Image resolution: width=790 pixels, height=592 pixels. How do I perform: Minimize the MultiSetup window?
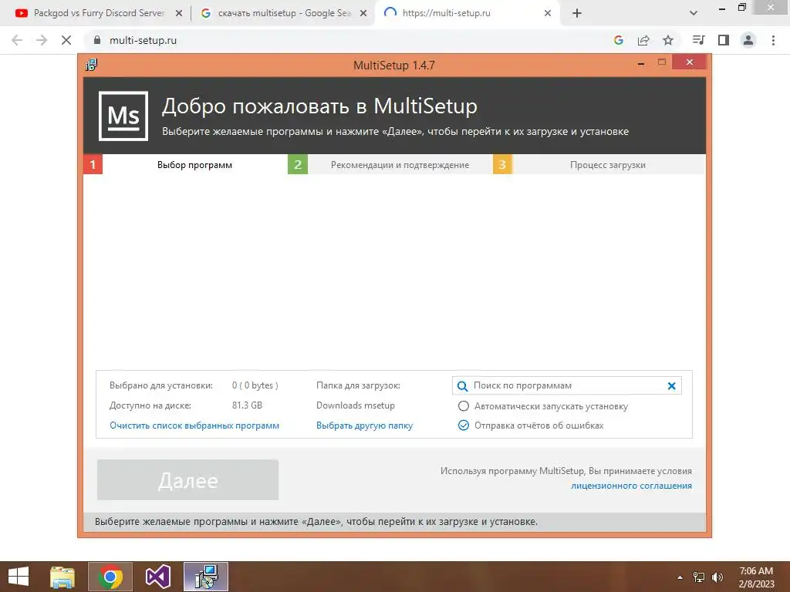pyautogui.click(x=641, y=63)
